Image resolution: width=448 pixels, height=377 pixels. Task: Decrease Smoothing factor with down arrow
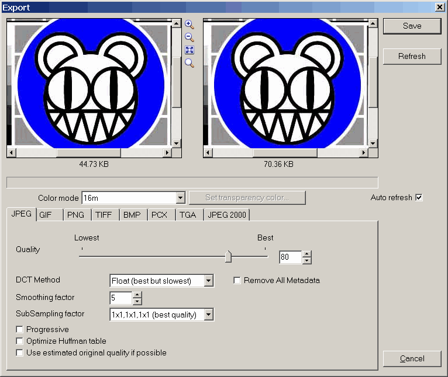[x=137, y=301]
